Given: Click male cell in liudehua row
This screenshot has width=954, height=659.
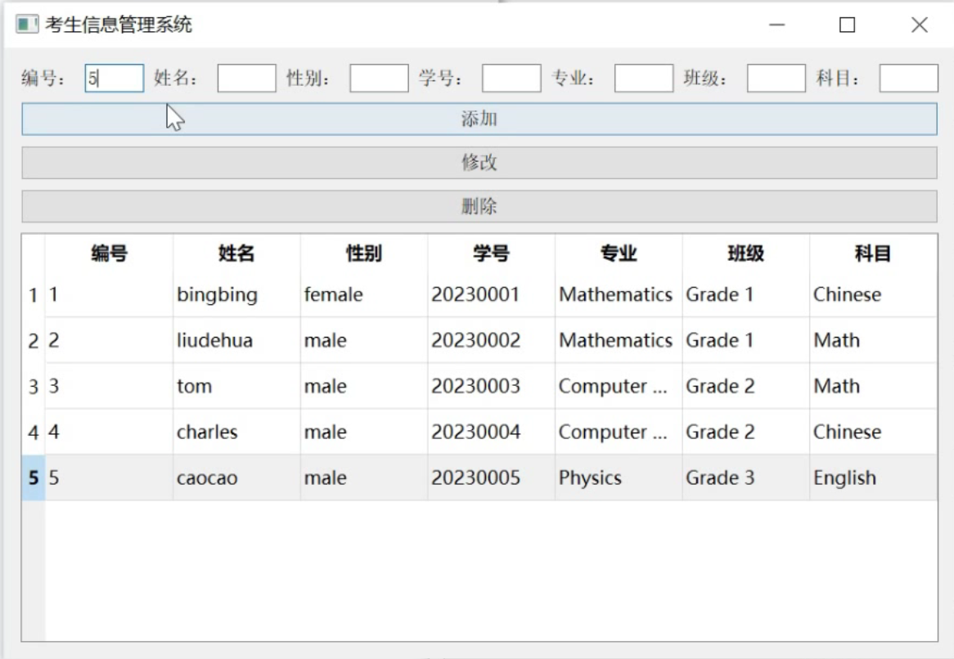Looking at the screenshot, I should (x=364, y=340).
